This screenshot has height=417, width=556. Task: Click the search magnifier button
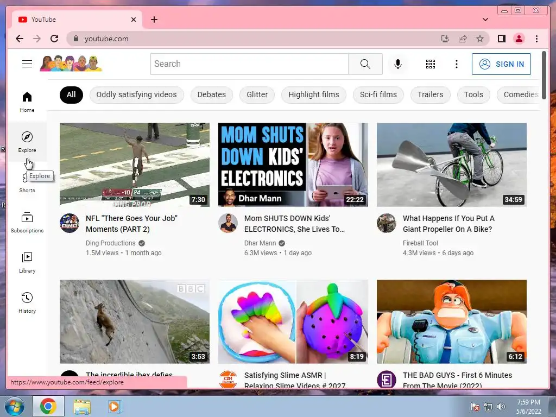pos(365,64)
